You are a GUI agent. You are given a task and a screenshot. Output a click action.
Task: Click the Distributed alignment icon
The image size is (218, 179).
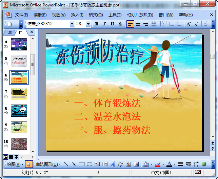point(154,24)
